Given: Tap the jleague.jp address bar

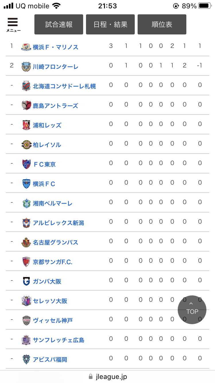Looking at the screenshot, I should 107,376.
